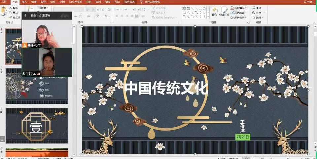Expand the Shape Fill dropdown arrow
This screenshot has height=159, width=317.
[x=246, y=8]
